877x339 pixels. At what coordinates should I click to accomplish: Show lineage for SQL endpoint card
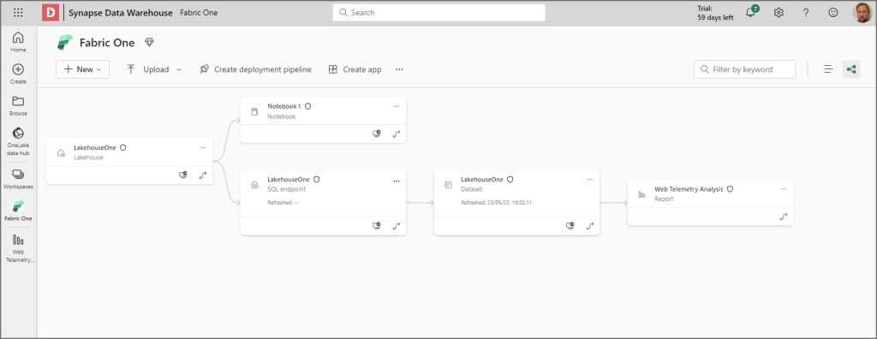tap(397, 226)
